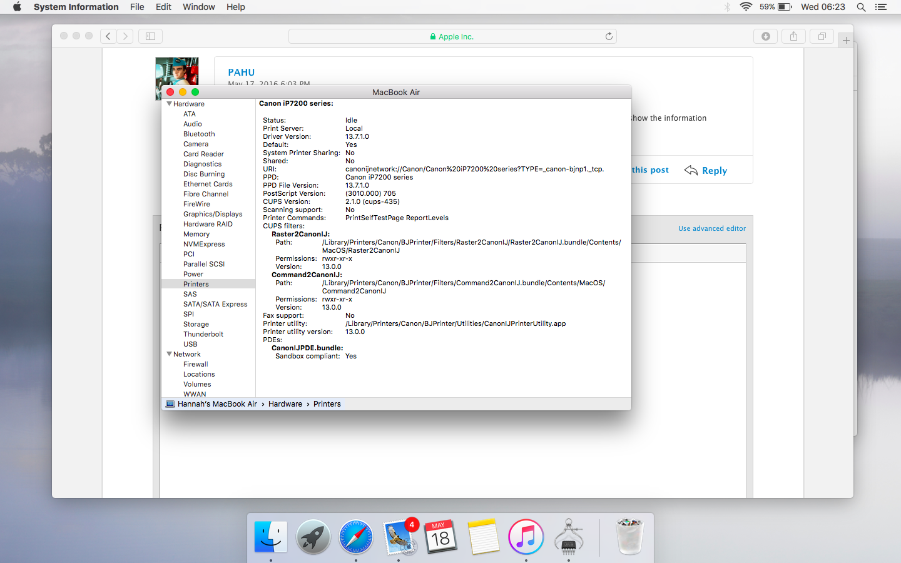Select Audio in the sidebar
The width and height of the screenshot is (901, 563).
pos(193,124)
